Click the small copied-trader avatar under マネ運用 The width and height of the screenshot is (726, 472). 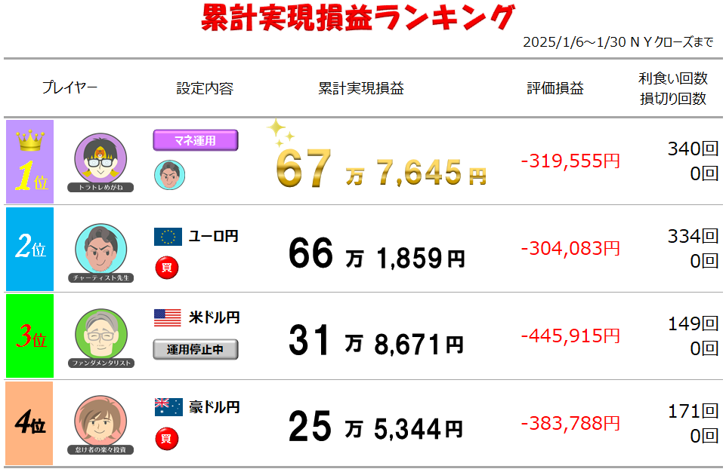pyautogui.click(x=169, y=175)
